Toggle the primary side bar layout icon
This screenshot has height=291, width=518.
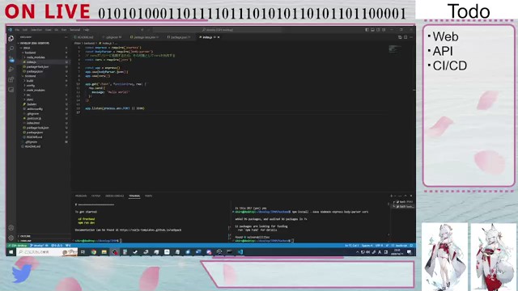click(x=367, y=30)
